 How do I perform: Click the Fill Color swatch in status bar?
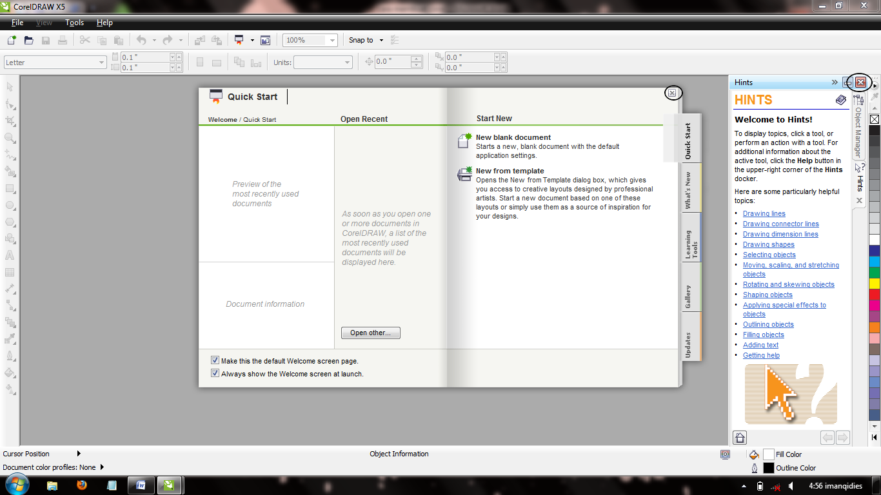tap(768, 454)
